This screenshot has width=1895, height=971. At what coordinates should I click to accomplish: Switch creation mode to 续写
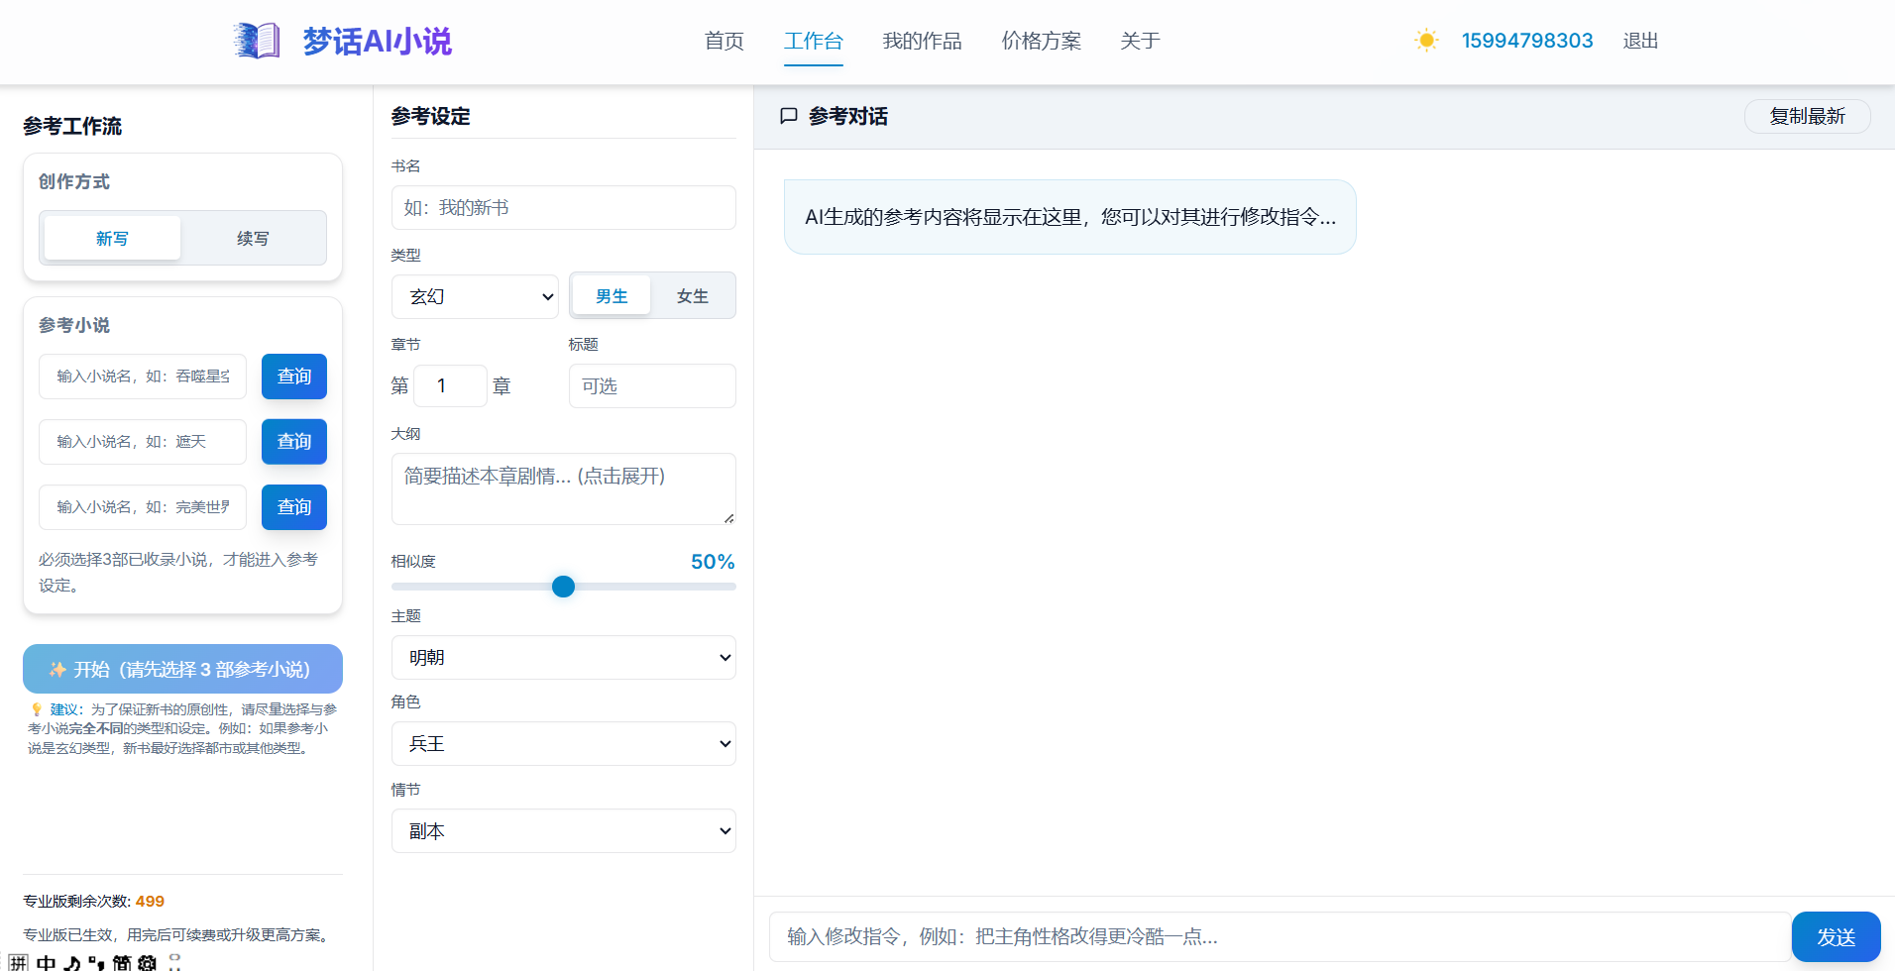pyautogui.click(x=253, y=239)
